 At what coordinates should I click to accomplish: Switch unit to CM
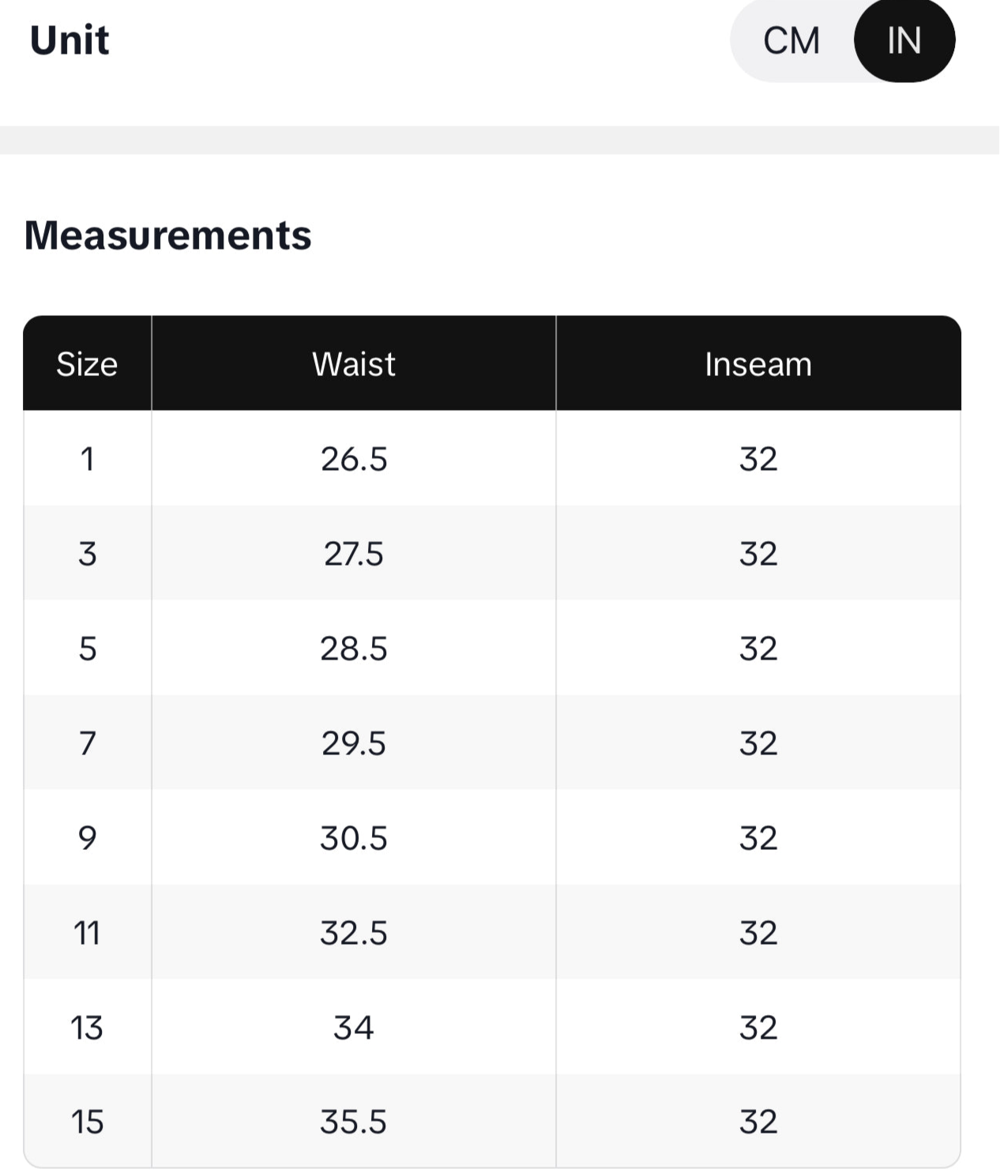click(x=791, y=41)
